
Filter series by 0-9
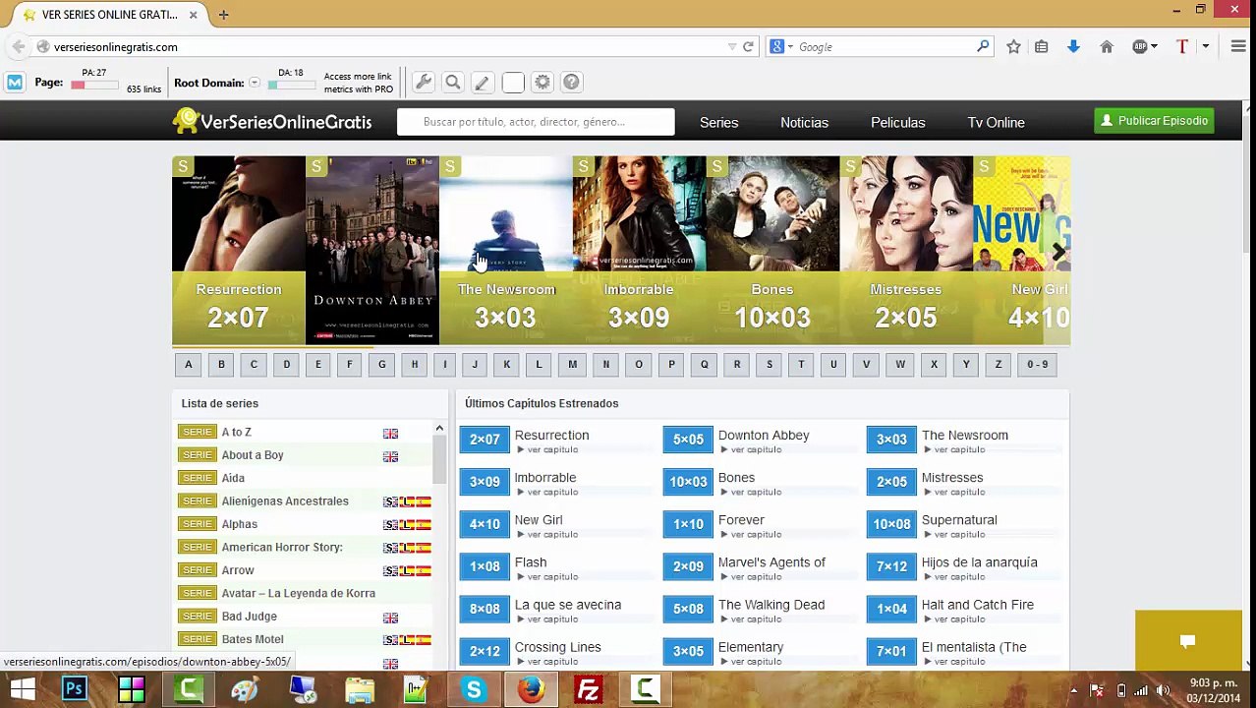(1038, 365)
